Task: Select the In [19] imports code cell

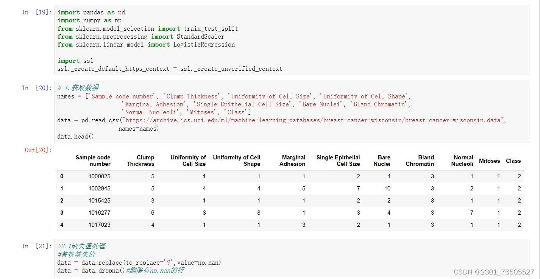Action: pyautogui.click(x=292, y=40)
